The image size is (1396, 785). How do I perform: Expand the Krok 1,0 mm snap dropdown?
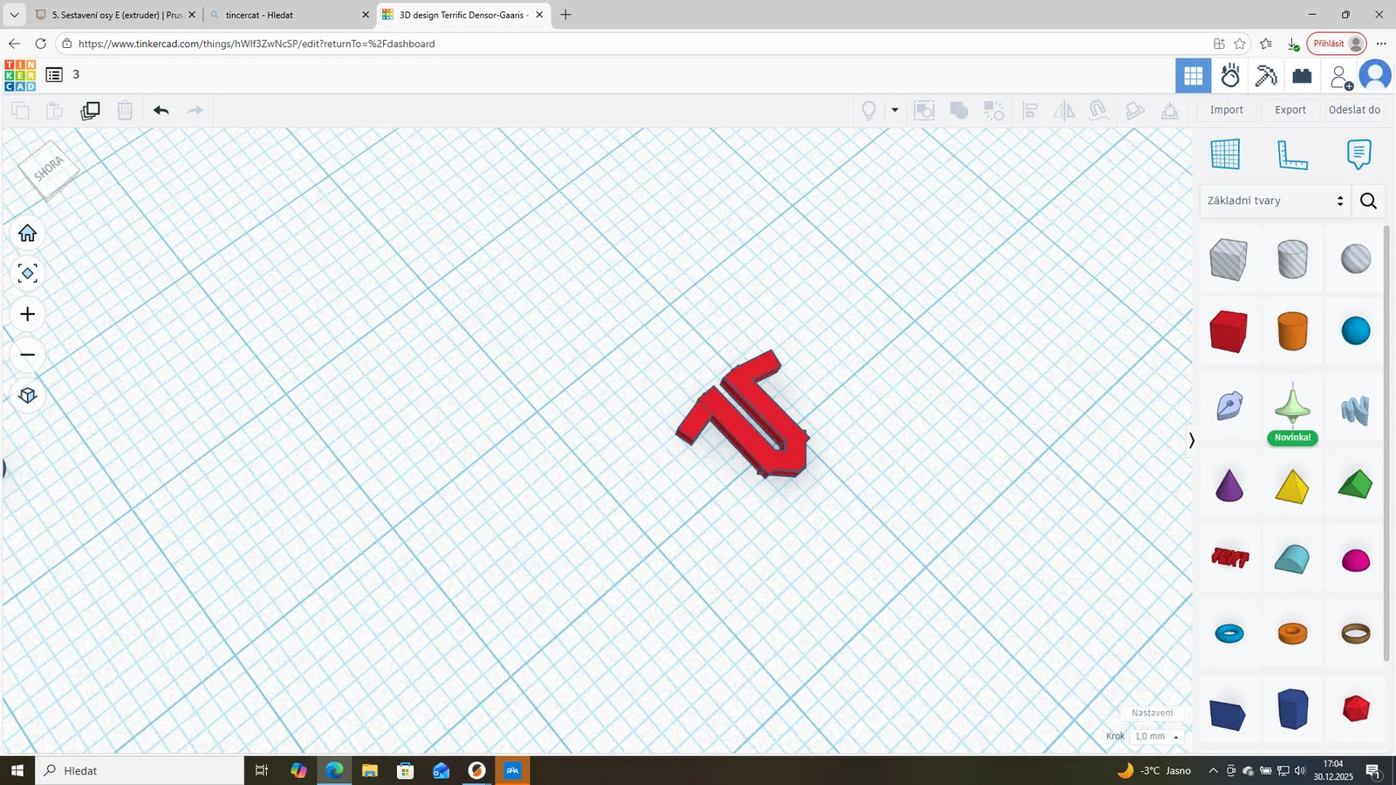[1157, 736]
